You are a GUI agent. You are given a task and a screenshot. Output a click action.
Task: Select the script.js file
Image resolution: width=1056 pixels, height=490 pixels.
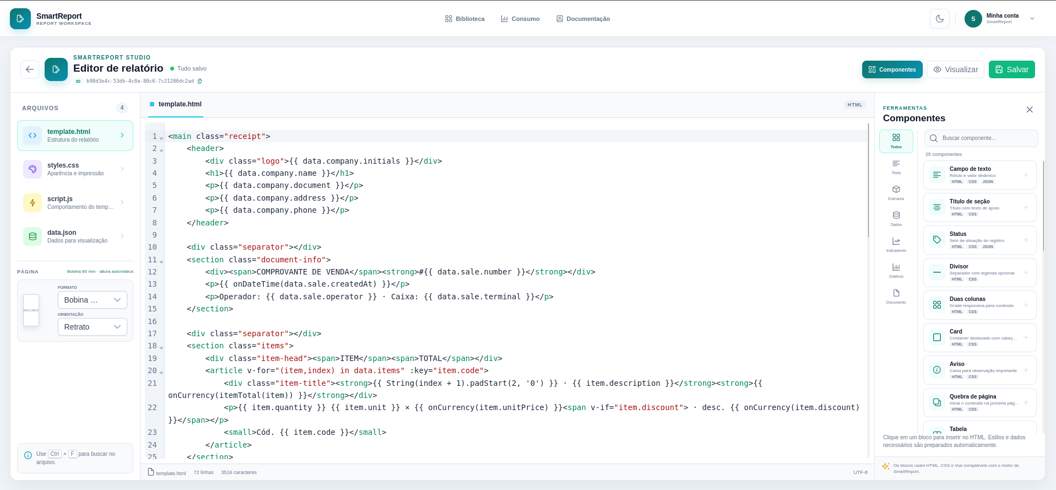(75, 203)
